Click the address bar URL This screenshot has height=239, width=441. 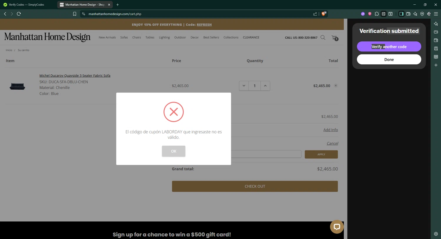[115, 14]
